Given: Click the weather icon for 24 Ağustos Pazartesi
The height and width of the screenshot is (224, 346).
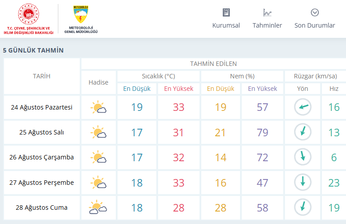Looking at the screenshot, I should click(98, 107).
